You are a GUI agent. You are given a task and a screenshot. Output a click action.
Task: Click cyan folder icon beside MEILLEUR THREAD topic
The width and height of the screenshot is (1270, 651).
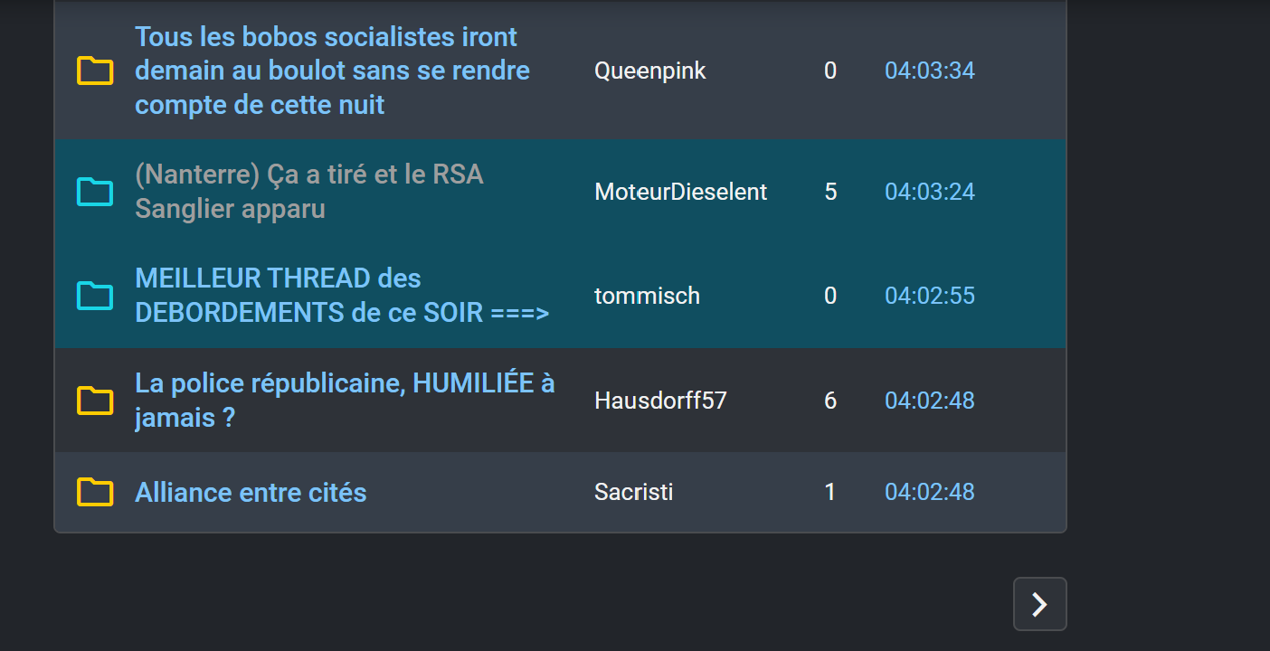pos(95,296)
